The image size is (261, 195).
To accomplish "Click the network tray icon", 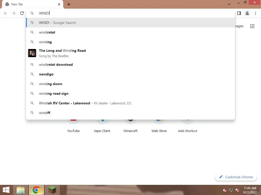I will [x=231, y=190].
